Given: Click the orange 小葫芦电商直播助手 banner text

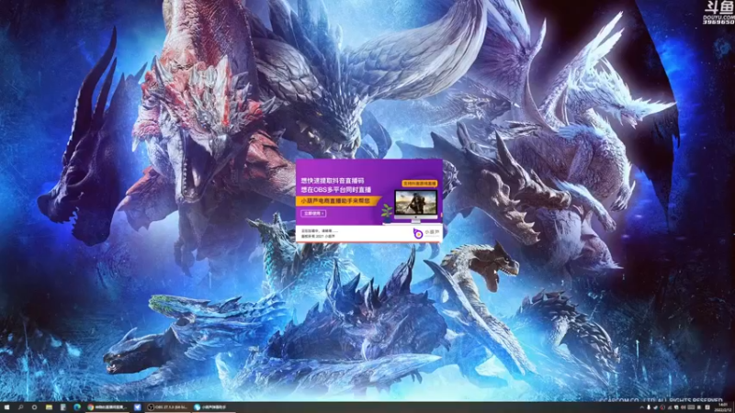Looking at the screenshot, I should (x=335, y=200).
